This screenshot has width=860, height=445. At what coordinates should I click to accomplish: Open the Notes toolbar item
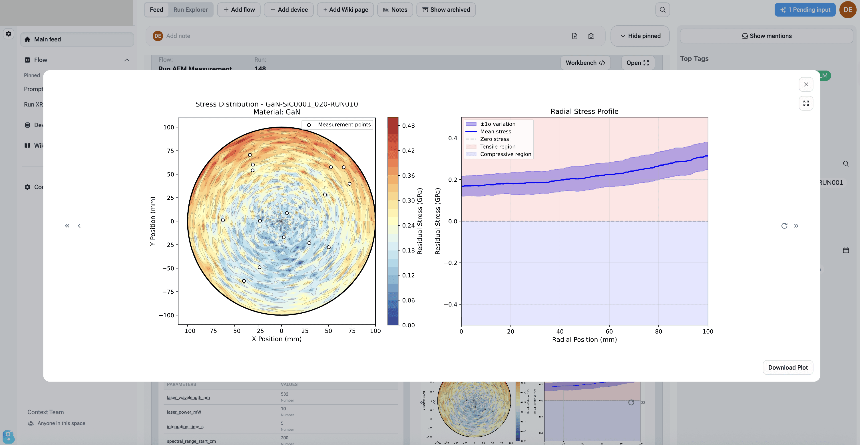point(395,10)
